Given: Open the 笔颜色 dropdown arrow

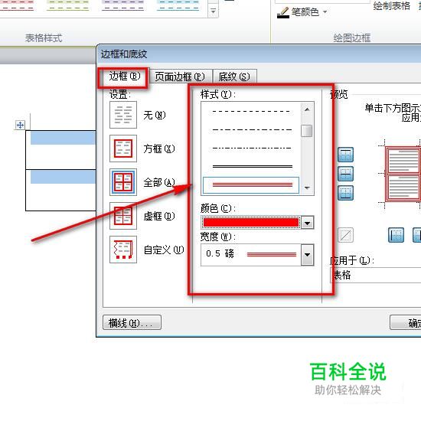Looking at the screenshot, I should pyautogui.click(x=325, y=12).
